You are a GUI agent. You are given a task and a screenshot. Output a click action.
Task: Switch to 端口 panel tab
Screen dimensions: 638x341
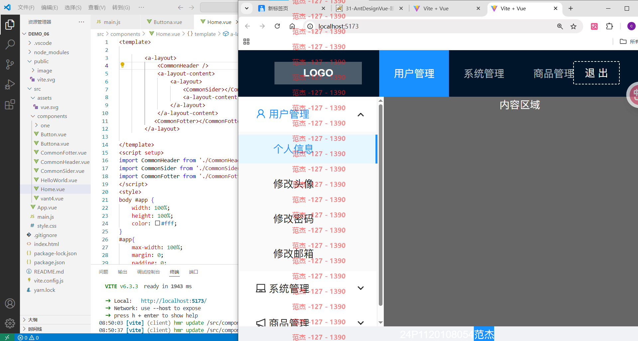193,272
